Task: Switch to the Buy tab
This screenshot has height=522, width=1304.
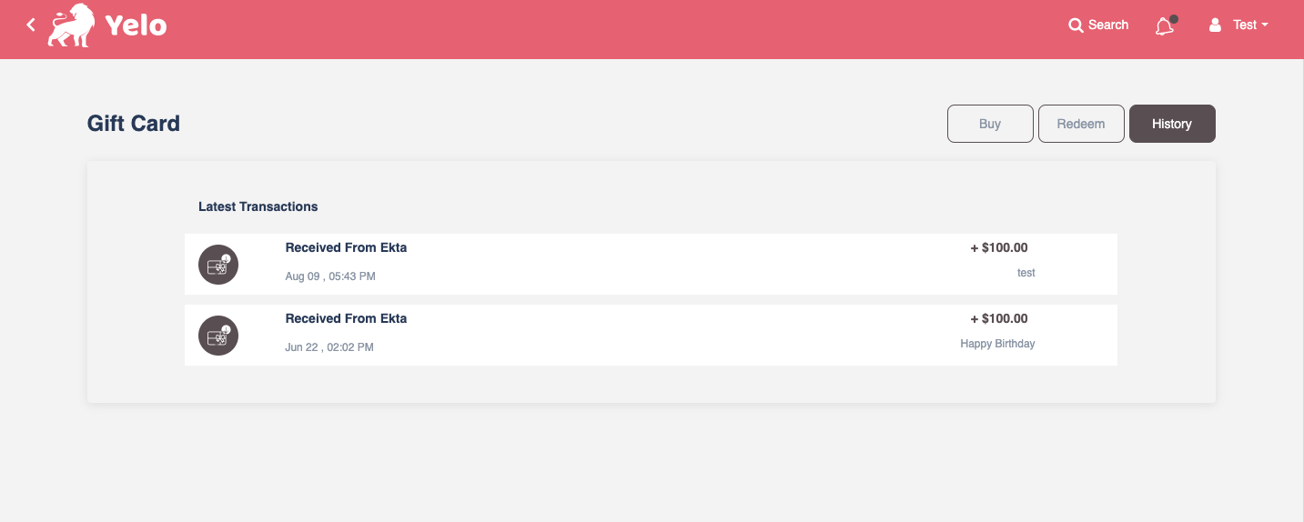Action: tap(990, 124)
